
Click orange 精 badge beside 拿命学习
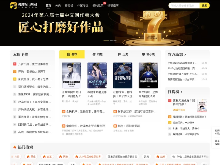click(64, 126)
